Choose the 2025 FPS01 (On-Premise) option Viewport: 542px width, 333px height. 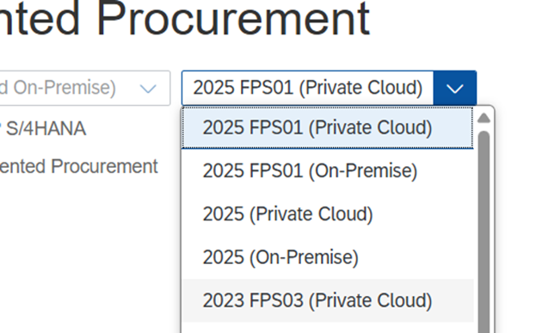tap(327, 171)
